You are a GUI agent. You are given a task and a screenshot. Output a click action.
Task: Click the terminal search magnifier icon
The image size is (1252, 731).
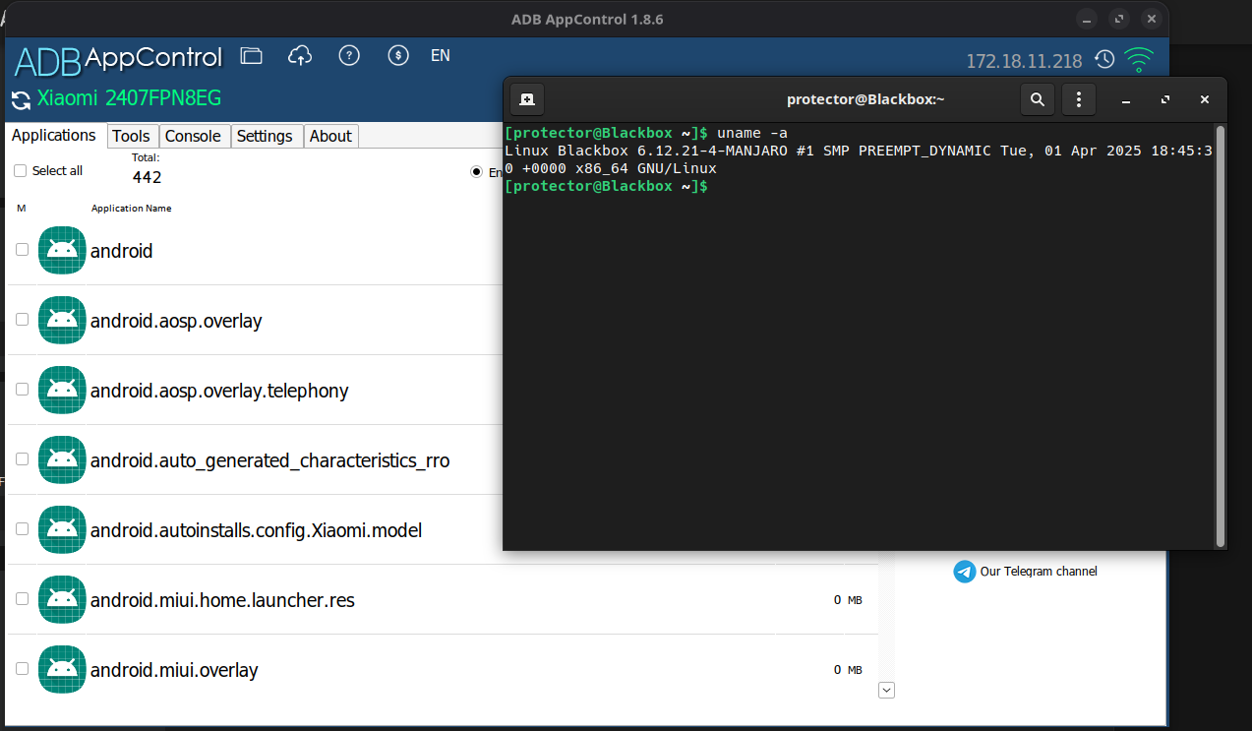(x=1037, y=99)
